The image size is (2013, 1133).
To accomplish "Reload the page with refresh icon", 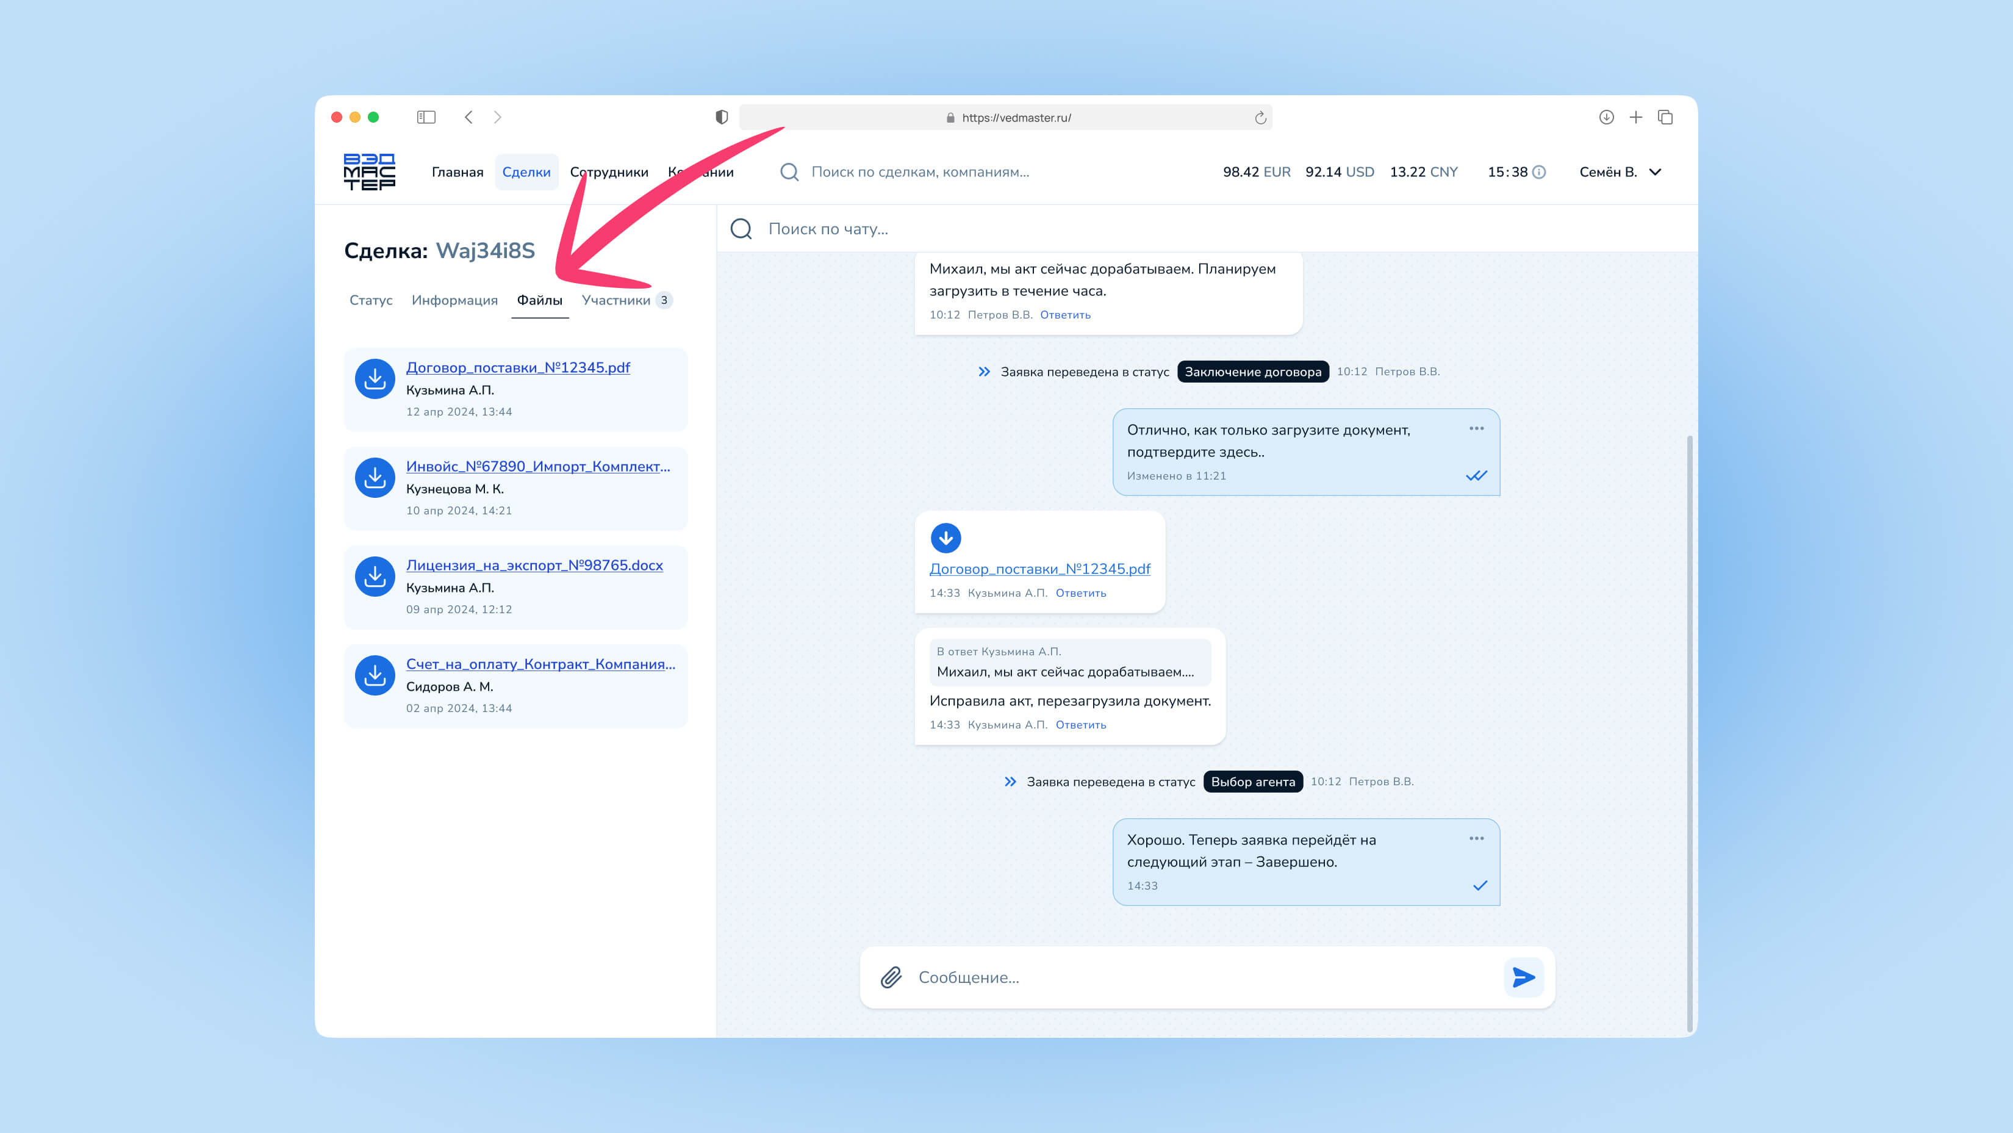I will (x=1260, y=118).
